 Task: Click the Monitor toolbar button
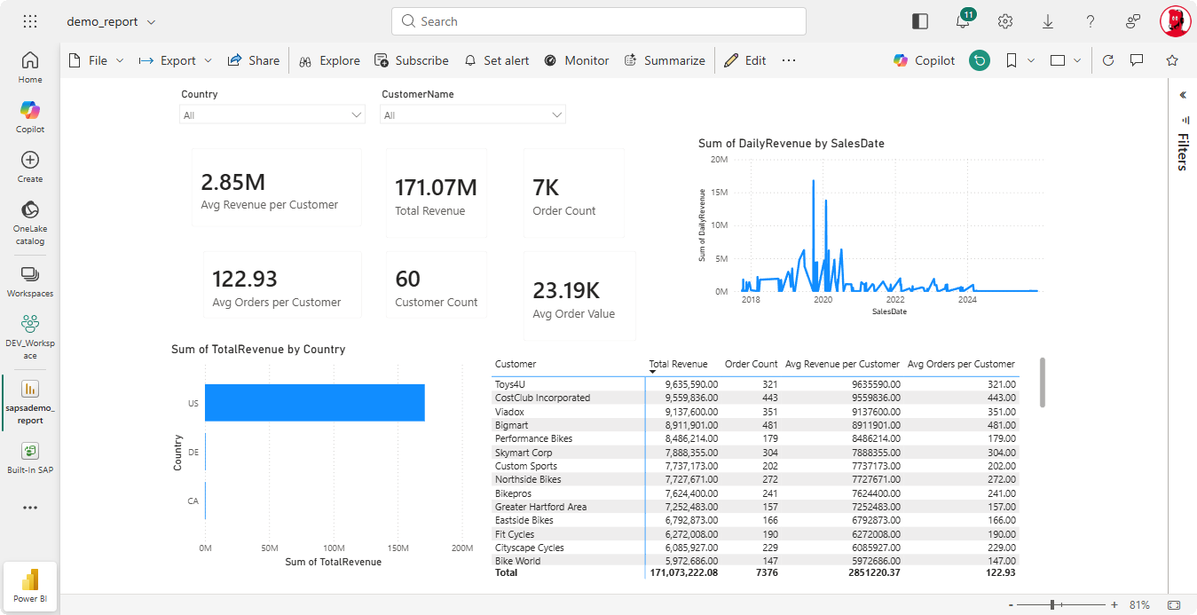point(576,60)
